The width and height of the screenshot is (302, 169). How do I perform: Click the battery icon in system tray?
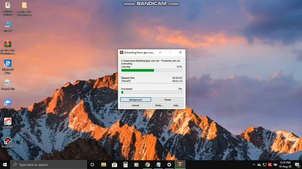pos(275,165)
